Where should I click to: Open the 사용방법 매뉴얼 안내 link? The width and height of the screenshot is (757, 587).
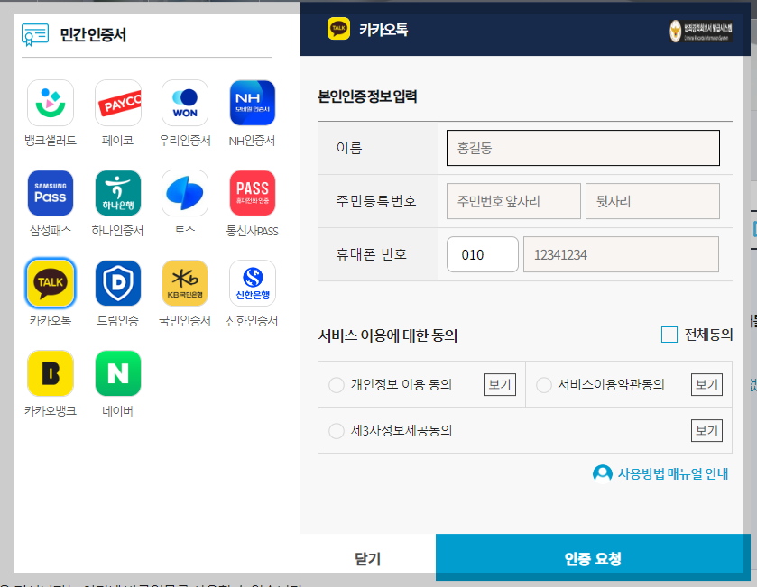pos(673,473)
